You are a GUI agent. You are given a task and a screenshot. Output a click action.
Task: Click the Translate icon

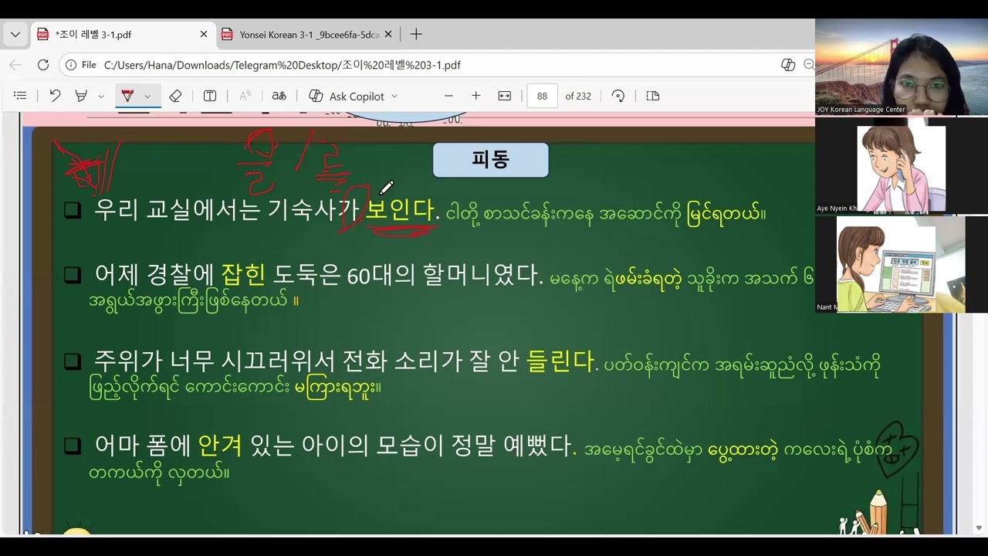(x=279, y=96)
